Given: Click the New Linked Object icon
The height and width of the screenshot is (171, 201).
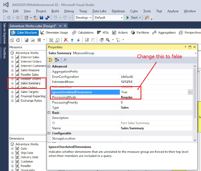Looking at the screenshot, I should (x=57, y=40).
